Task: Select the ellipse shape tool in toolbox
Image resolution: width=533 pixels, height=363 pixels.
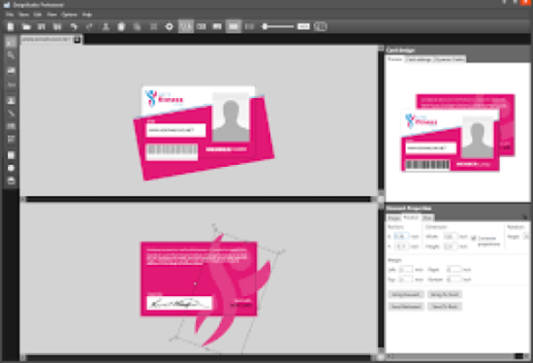Action: pos(11,168)
